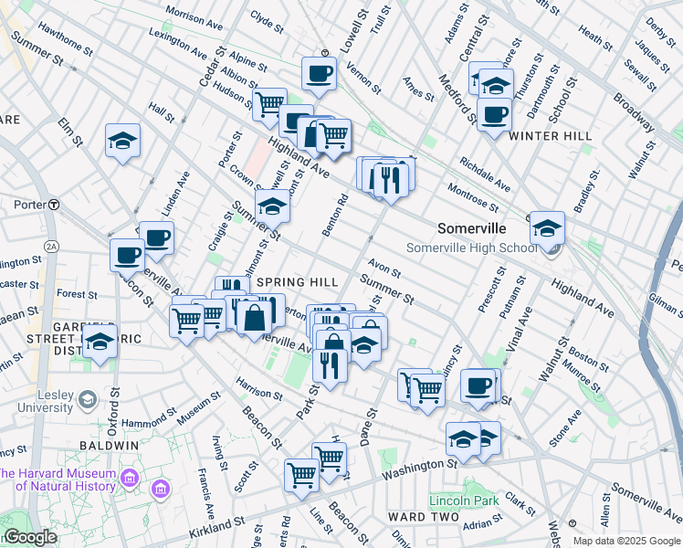The image size is (683, 548).
Task: Select the Route 2A highway shield
Action: tap(52, 247)
